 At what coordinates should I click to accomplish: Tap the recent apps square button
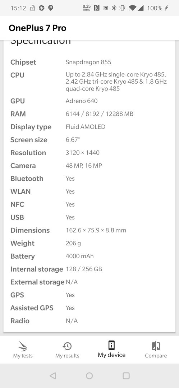point(126,376)
